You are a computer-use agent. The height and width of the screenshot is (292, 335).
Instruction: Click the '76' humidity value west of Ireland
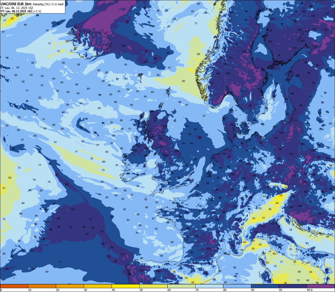(x=92, y=159)
